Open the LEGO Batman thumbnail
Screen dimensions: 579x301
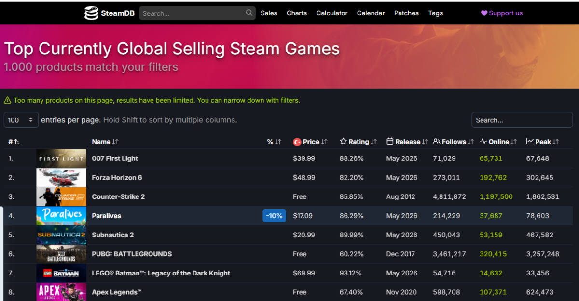tap(61, 273)
